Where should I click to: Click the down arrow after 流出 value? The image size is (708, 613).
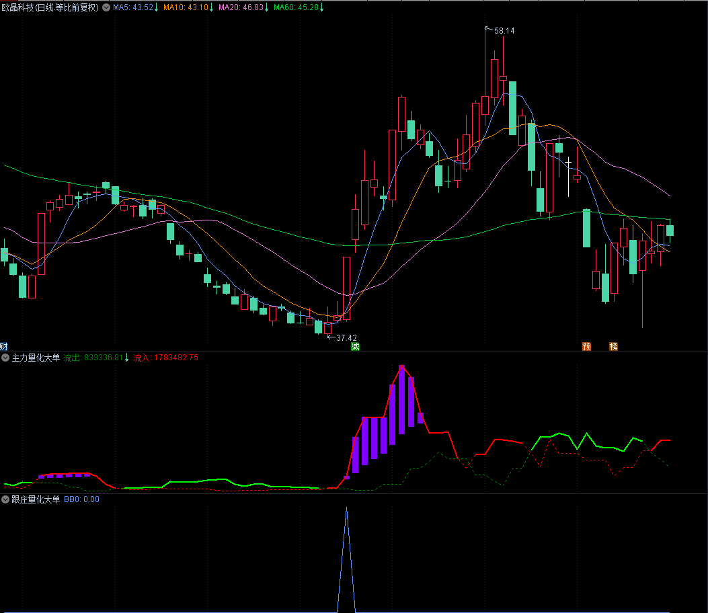point(126,358)
